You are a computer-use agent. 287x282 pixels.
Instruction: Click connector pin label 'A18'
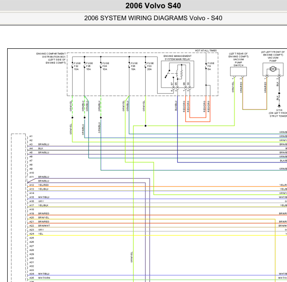pyautogui.click(x=32, y=209)
